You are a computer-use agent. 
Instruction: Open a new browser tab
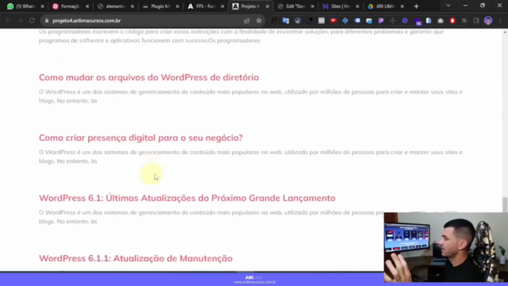click(x=416, y=6)
